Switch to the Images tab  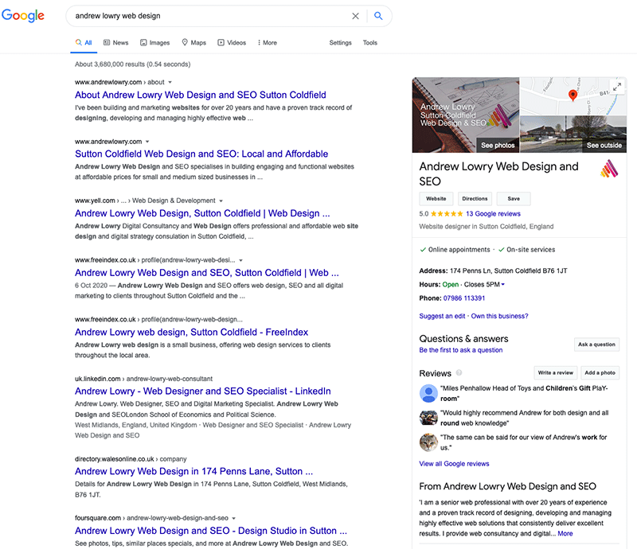click(x=154, y=43)
